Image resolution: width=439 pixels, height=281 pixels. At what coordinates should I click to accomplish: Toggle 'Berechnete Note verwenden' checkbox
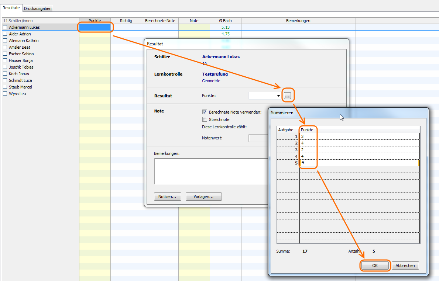tap(205, 112)
